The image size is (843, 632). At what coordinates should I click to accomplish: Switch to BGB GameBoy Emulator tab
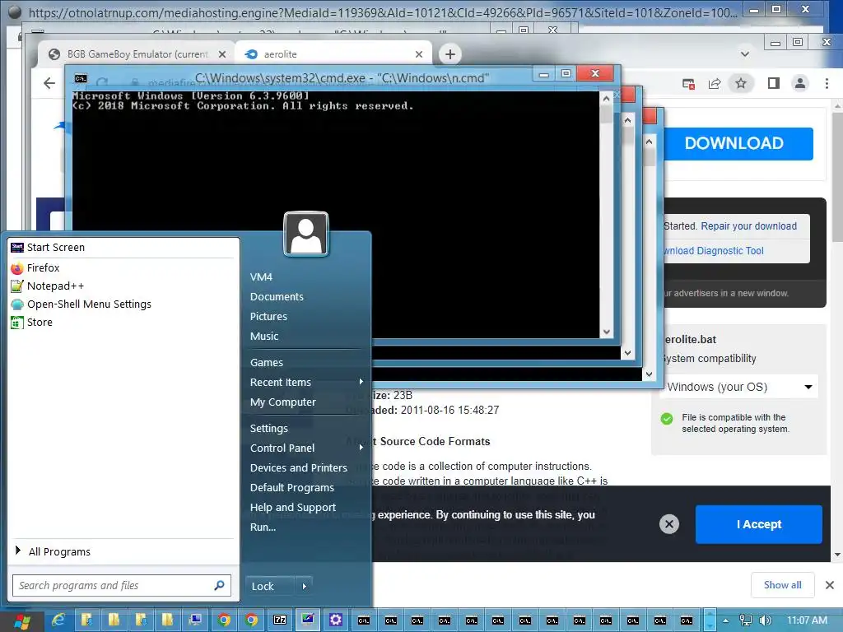pos(137,54)
